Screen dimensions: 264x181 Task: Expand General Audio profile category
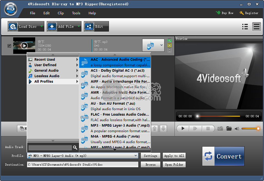pos(53,71)
